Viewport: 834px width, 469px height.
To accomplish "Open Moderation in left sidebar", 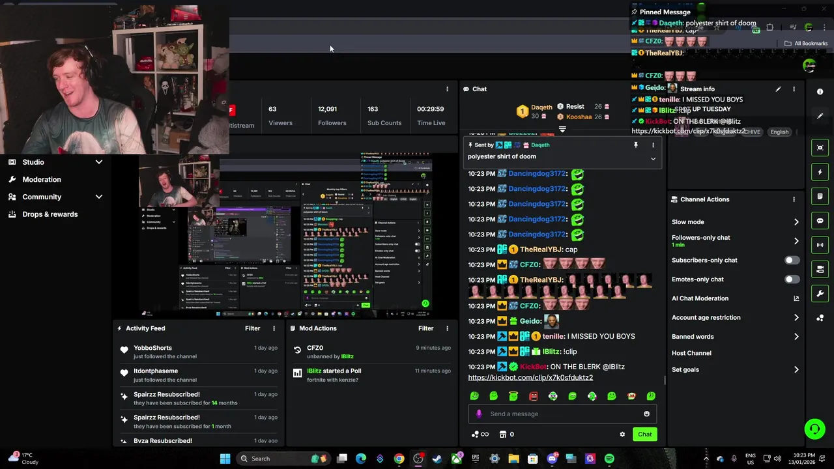I will pyautogui.click(x=42, y=180).
